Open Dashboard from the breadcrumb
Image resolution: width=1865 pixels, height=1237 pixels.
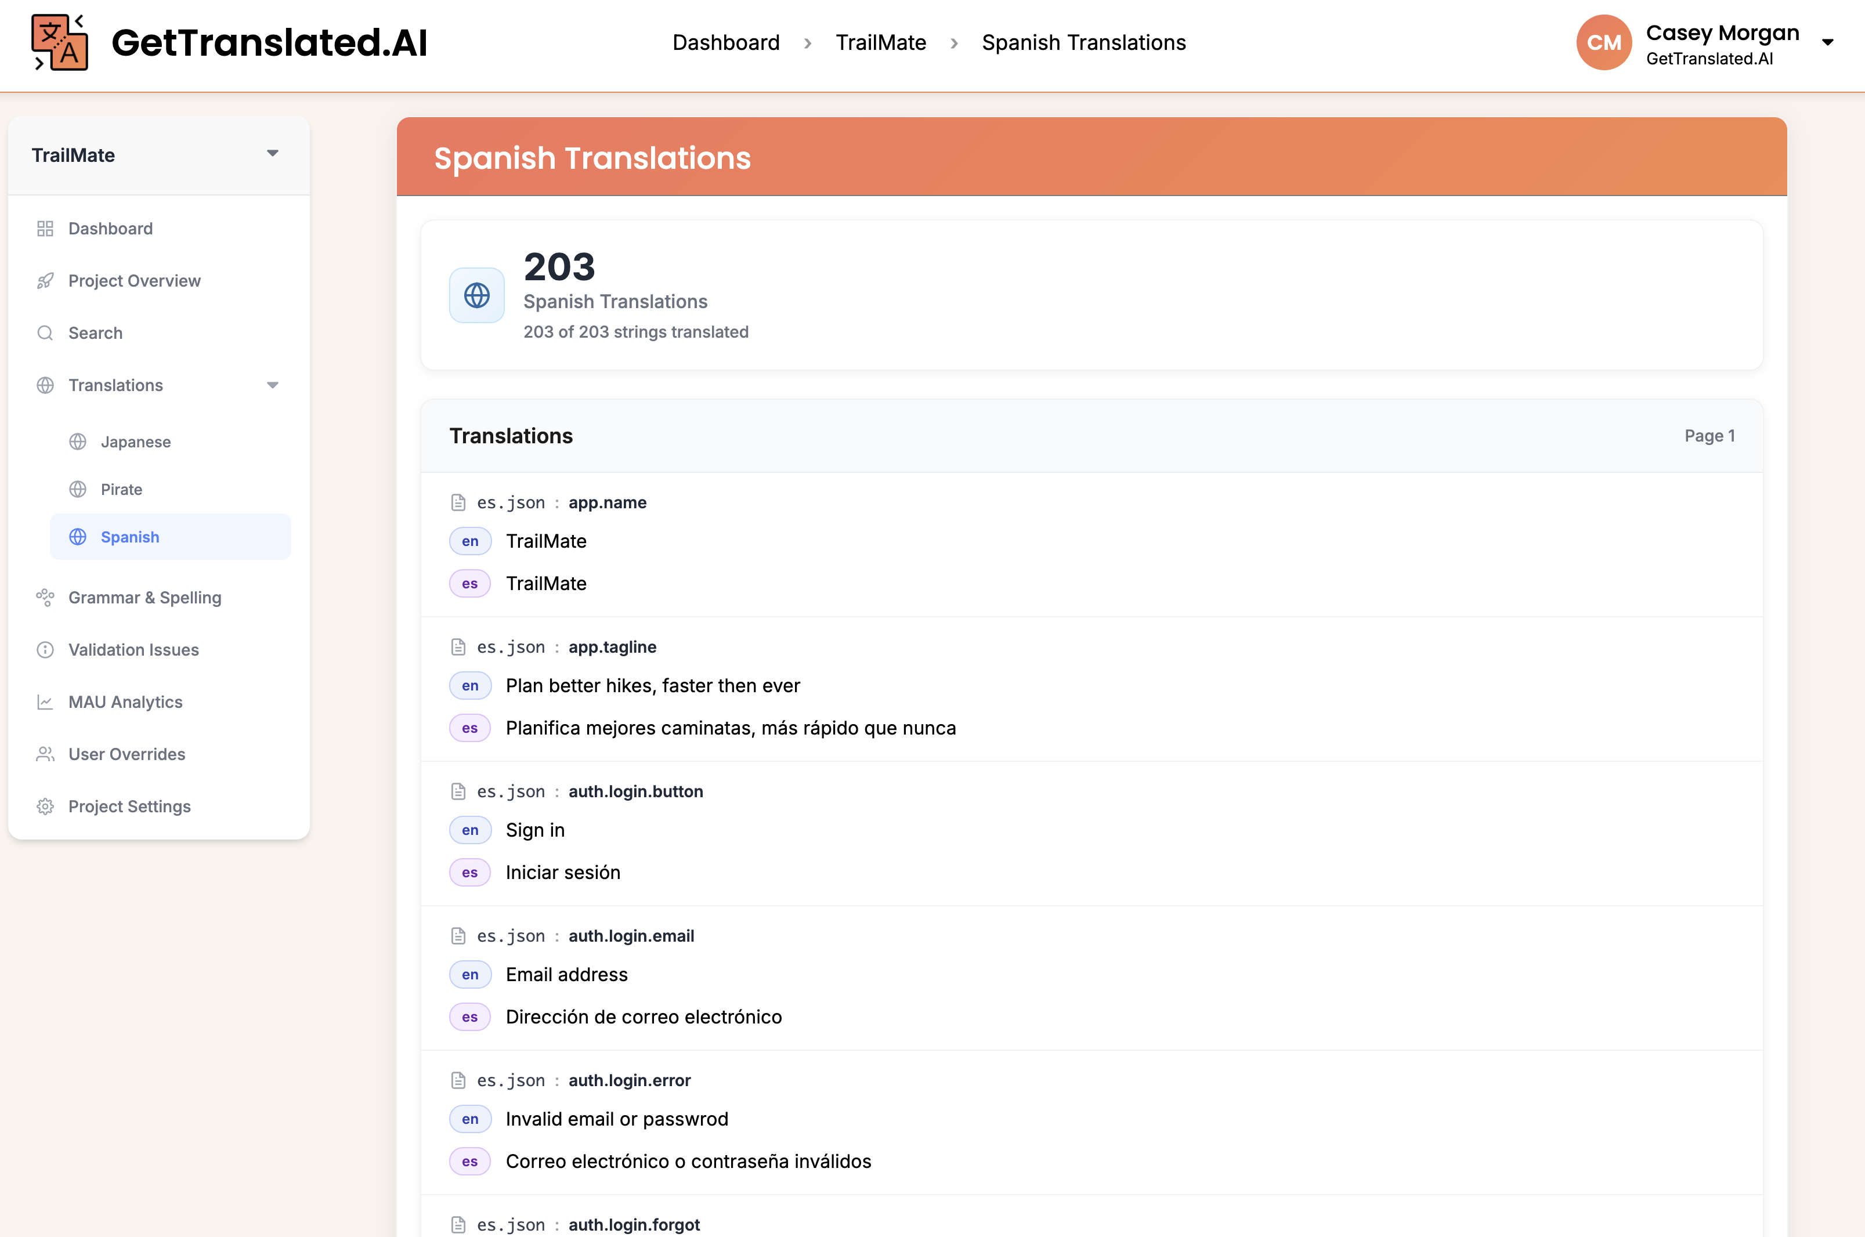click(726, 42)
